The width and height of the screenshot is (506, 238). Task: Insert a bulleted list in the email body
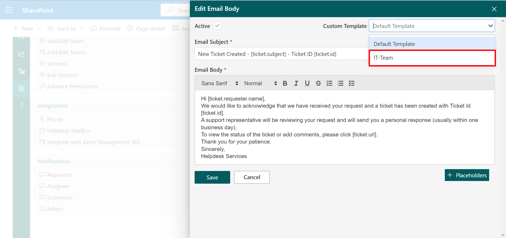pyautogui.click(x=340, y=83)
